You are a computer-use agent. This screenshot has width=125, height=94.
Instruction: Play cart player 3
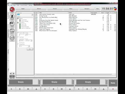79,89
